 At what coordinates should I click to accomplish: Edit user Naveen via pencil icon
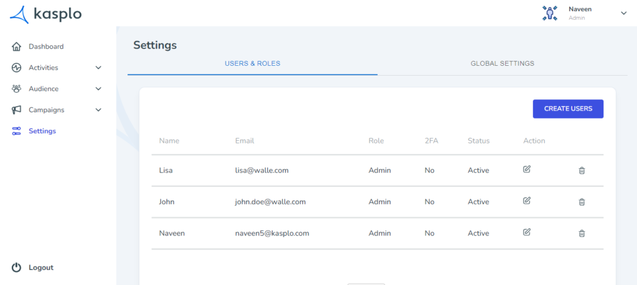click(526, 232)
